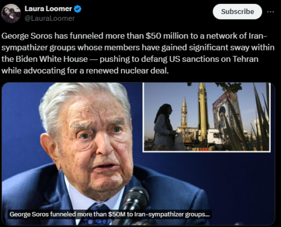Open the article caption headline overlay
Screen dimensions: 281x227
pos(110,214)
